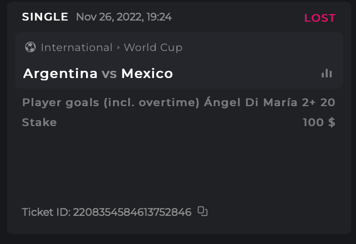356x244 pixels.
Task: Copy the ticket ID with the copy icon
Action: point(203,211)
